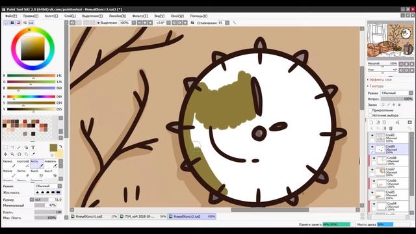
Task: Choose the Маркер marker tool
Action: point(9,174)
